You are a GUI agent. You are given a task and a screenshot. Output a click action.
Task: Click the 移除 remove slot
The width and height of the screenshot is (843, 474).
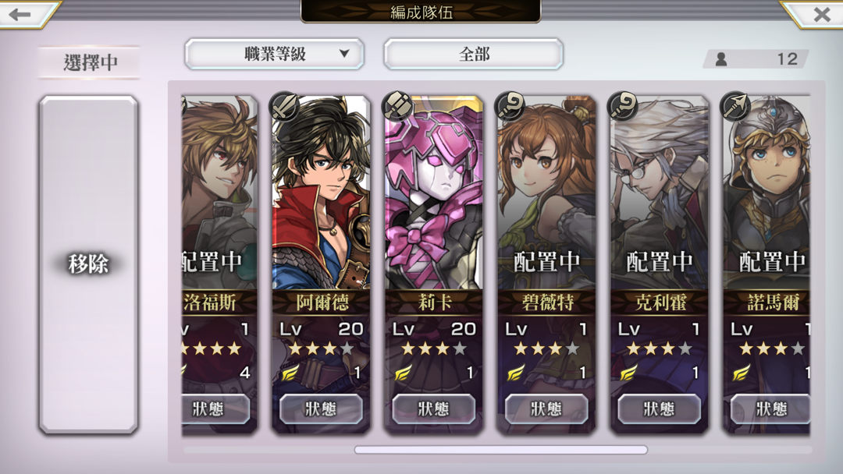(x=89, y=264)
